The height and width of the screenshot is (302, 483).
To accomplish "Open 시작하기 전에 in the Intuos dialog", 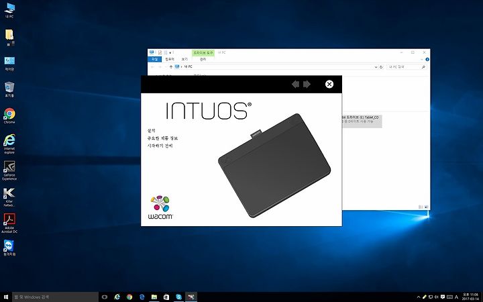I will tap(160, 146).
